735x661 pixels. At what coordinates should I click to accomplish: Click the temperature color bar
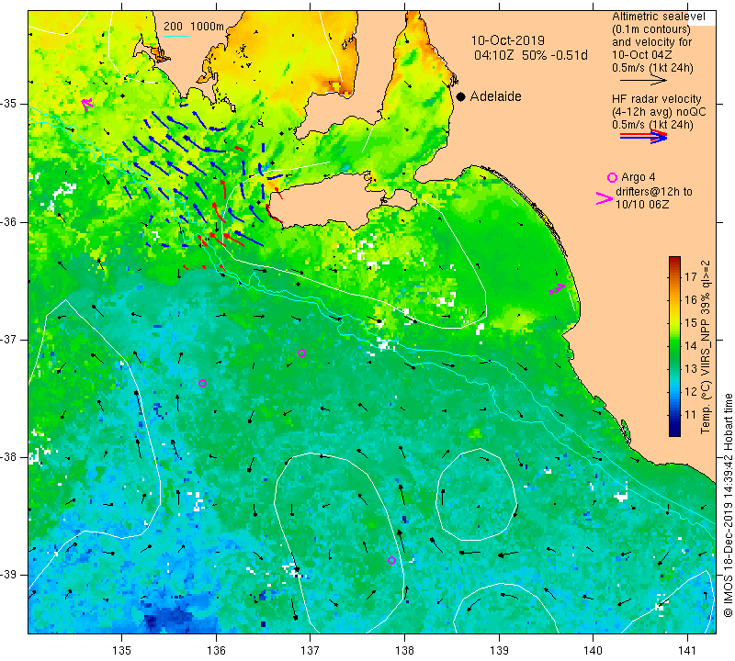(x=674, y=346)
